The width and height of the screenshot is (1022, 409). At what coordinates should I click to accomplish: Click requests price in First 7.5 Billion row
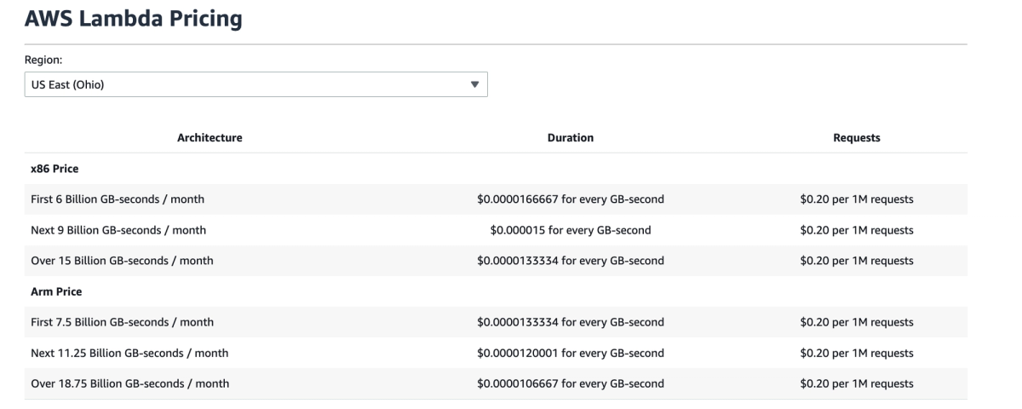click(857, 322)
